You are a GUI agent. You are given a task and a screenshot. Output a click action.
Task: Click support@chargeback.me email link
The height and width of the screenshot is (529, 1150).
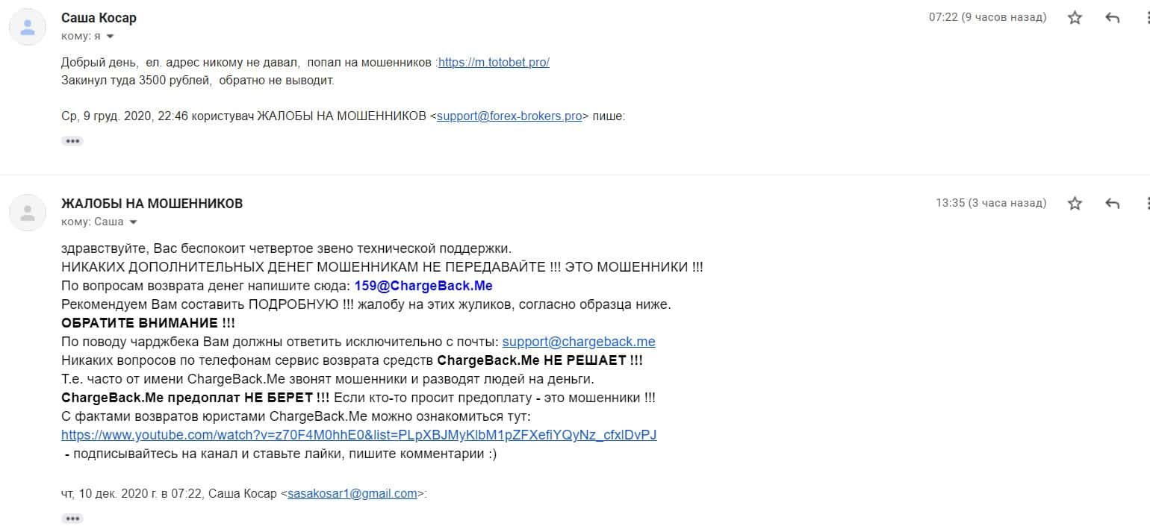click(579, 342)
